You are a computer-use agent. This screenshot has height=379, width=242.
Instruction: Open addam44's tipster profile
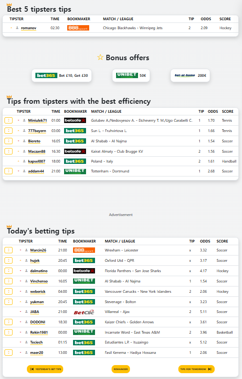[x=36, y=171]
